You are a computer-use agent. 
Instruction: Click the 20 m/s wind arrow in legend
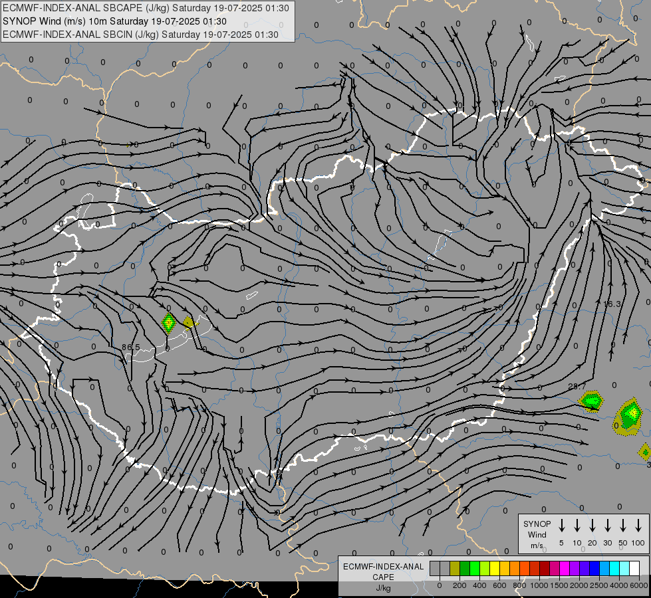[592, 526]
